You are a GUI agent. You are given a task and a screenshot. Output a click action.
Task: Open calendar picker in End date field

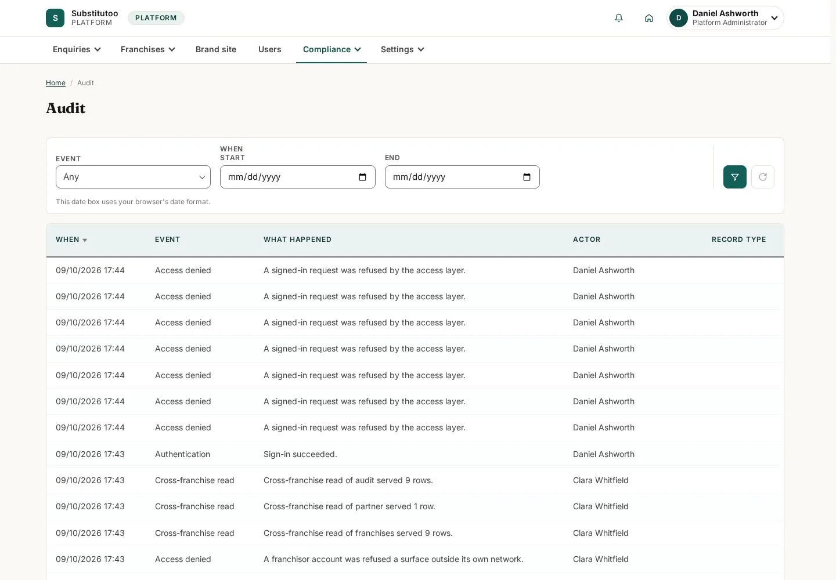pos(527,177)
